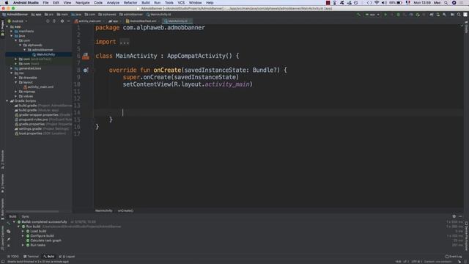This screenshot has width=469, height=264.
Task: Open Build window settings gear icon
Action: click(x=454, y=216)
